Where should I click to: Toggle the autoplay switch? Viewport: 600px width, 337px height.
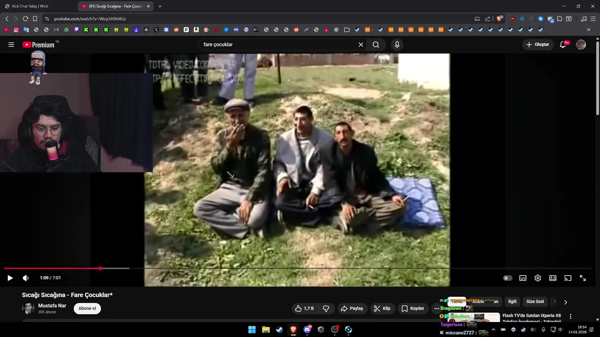508,278
